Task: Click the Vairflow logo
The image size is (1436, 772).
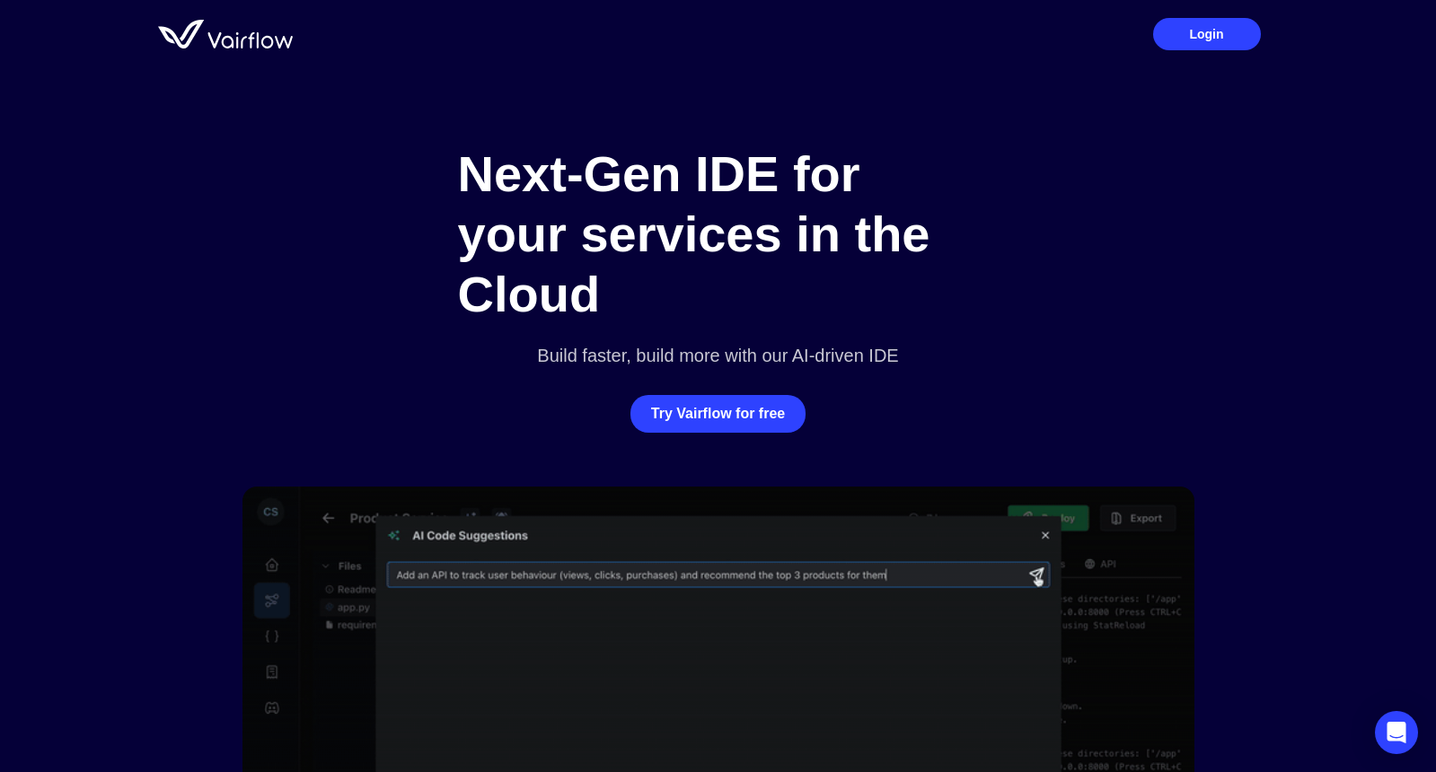Action: click(225, 35)
